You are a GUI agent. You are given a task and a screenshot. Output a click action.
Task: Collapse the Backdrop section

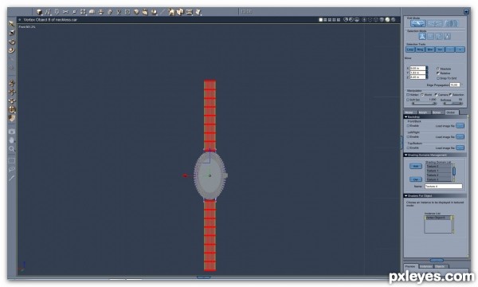pyautogui.click(x=406, y=117)
